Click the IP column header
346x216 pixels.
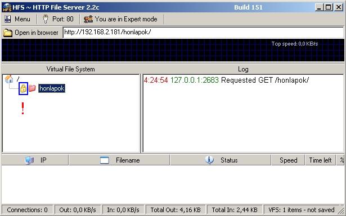tap(35, 160)
